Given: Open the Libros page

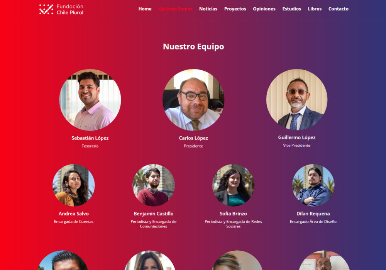Looking at the screenshot, I should point(315,9).
